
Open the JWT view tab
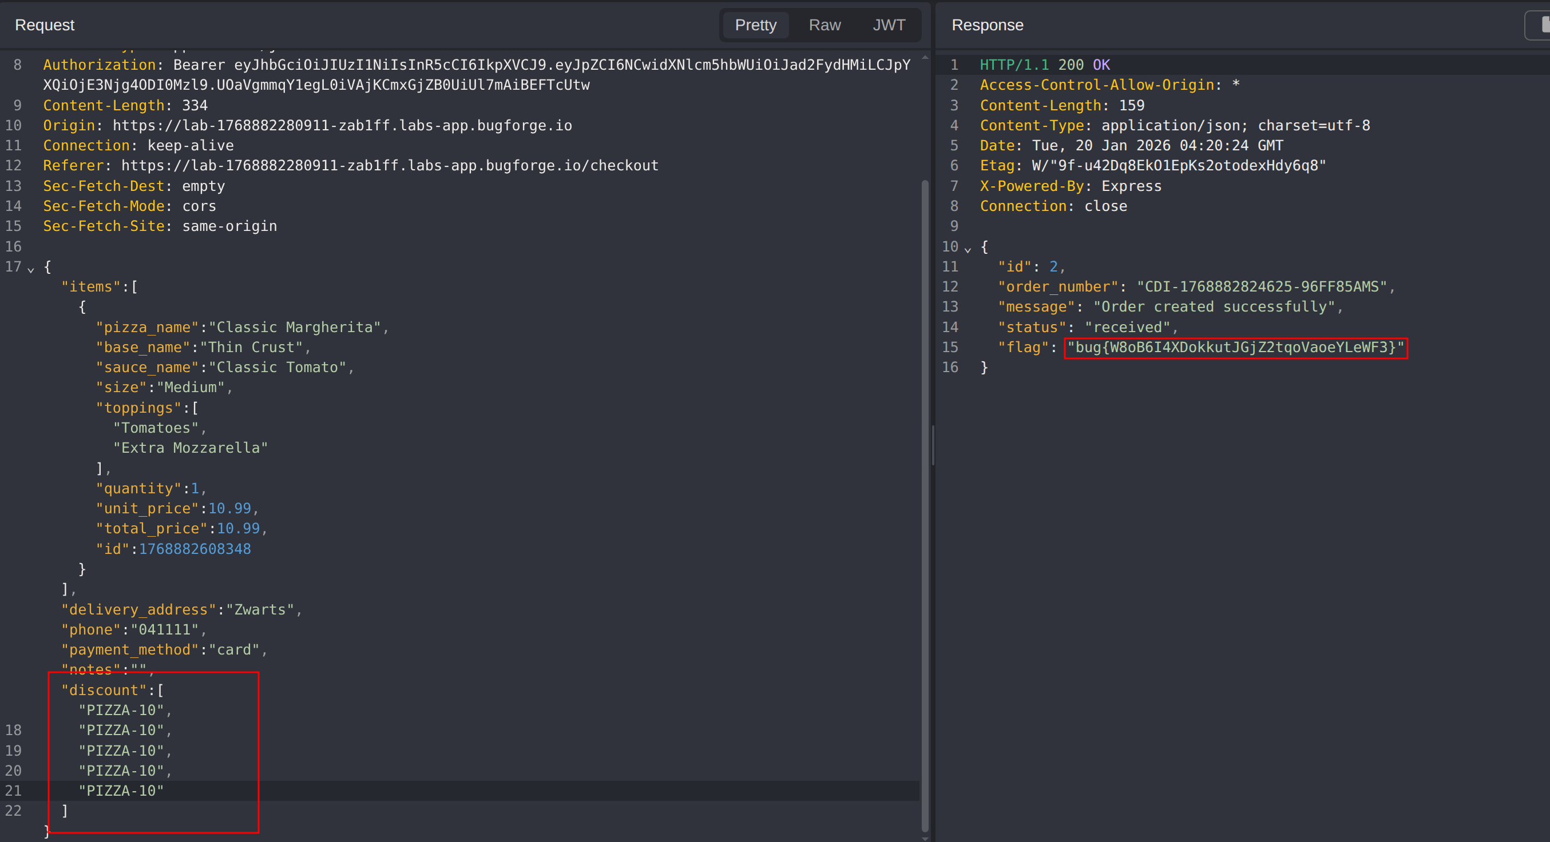click(889, 25)
